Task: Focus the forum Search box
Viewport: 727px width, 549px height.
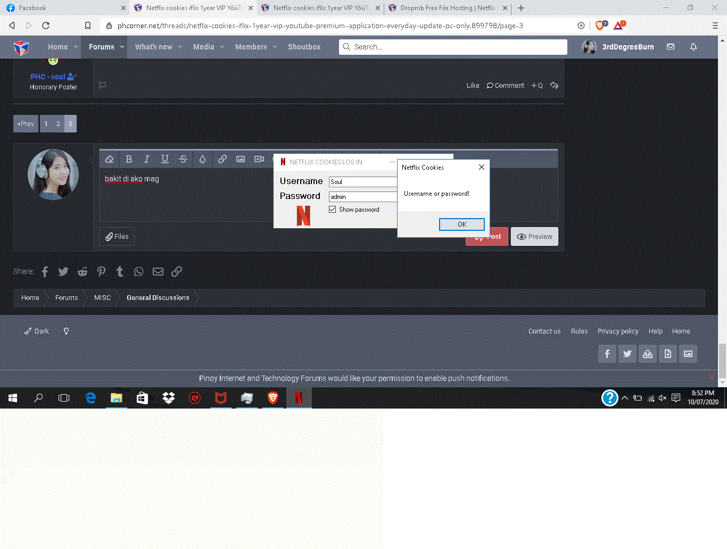Action: (x=453, y=47)
